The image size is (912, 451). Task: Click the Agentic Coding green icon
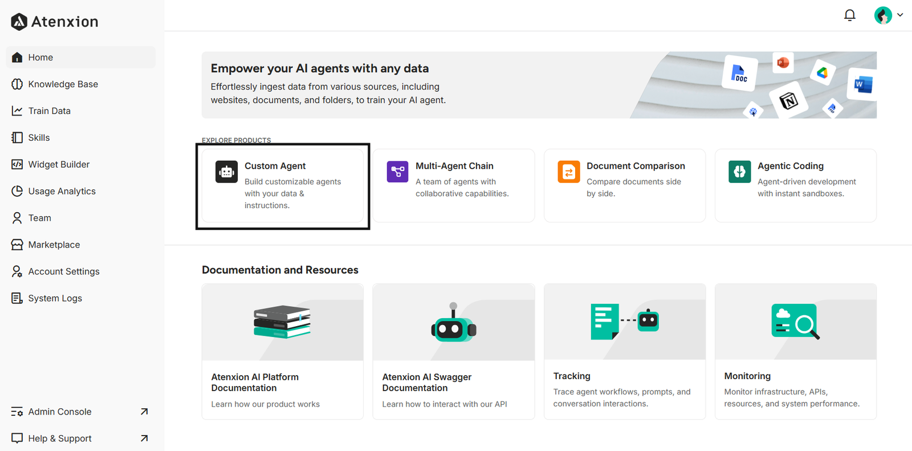pos(739,172)
